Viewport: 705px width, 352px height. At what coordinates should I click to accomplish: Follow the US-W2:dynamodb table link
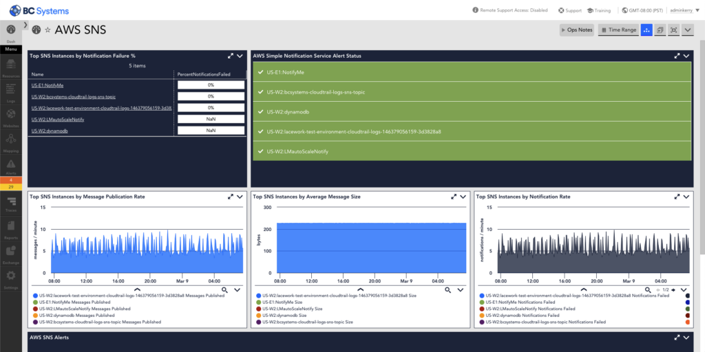point(50,131)
